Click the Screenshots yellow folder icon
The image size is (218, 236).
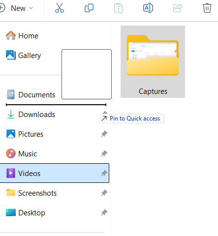coord(11,192)
